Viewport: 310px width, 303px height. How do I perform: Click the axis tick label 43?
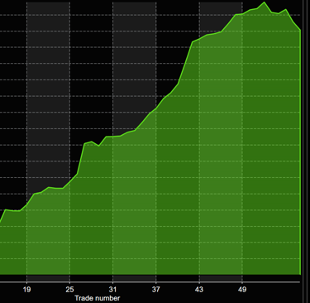199,290
